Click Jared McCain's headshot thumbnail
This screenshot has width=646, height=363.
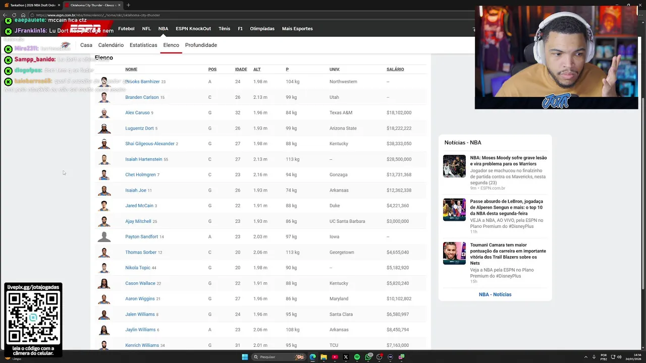pyautogui.click(x=104, y=206)
